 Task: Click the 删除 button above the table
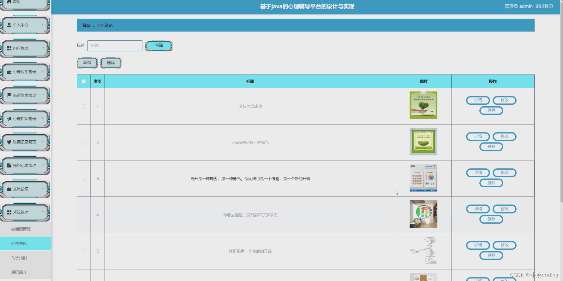[x=111, y=63]
